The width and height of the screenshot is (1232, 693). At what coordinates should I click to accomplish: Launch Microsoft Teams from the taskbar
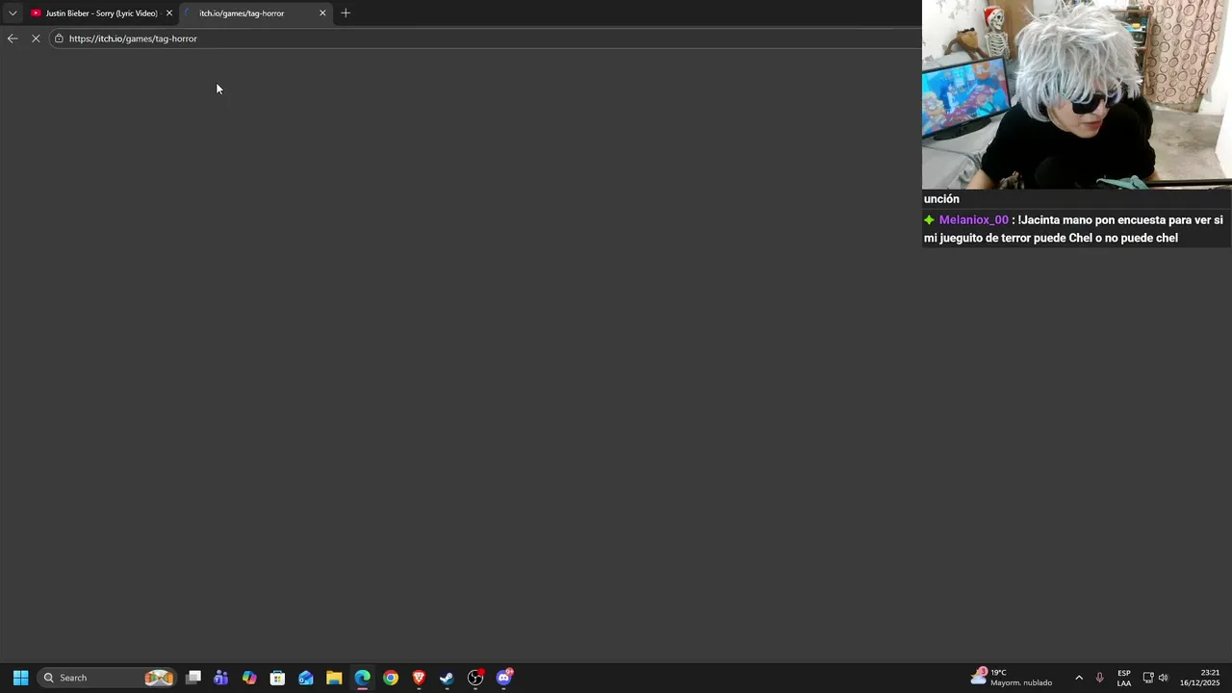click(221, 678)
